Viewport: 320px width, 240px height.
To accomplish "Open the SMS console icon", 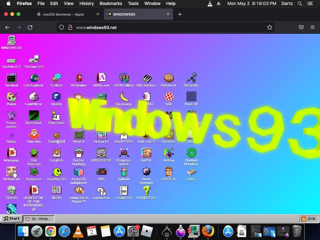I will point(101,174).
